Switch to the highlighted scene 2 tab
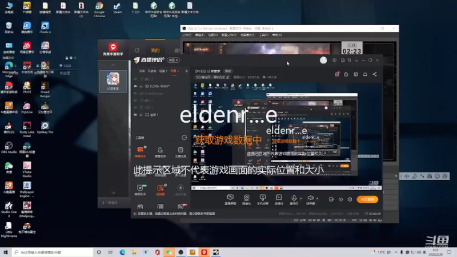 [x=175, y=71]
